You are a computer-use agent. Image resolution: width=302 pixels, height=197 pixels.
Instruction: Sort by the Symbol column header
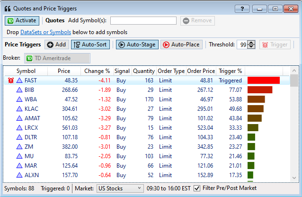point(26,71)
